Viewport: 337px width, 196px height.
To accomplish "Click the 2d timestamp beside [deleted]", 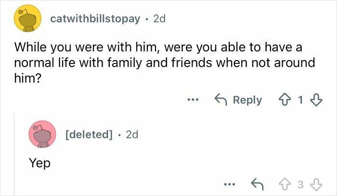I will click(x=131, y=135).
